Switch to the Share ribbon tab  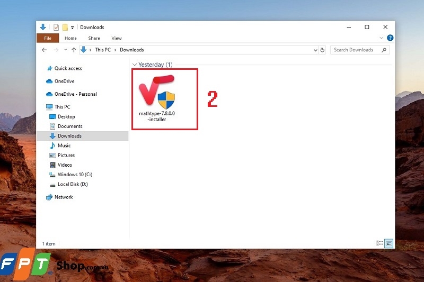pyautogui.click(x=94, y=38)
